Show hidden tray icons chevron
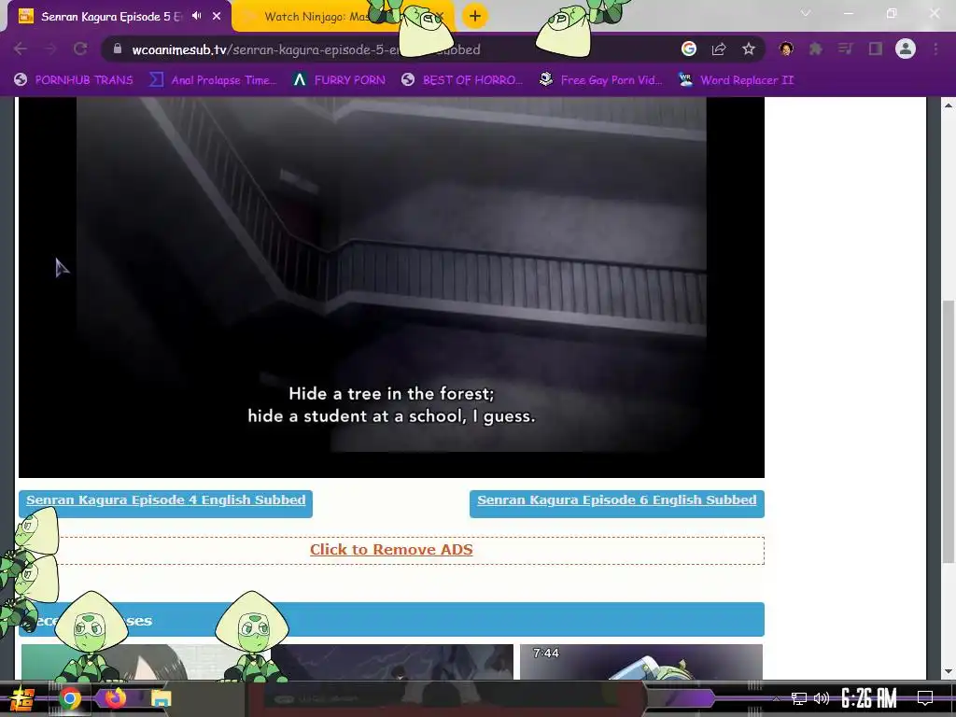Image resolution: width=956 pixels, height=717 pixels. coord(776,698)
